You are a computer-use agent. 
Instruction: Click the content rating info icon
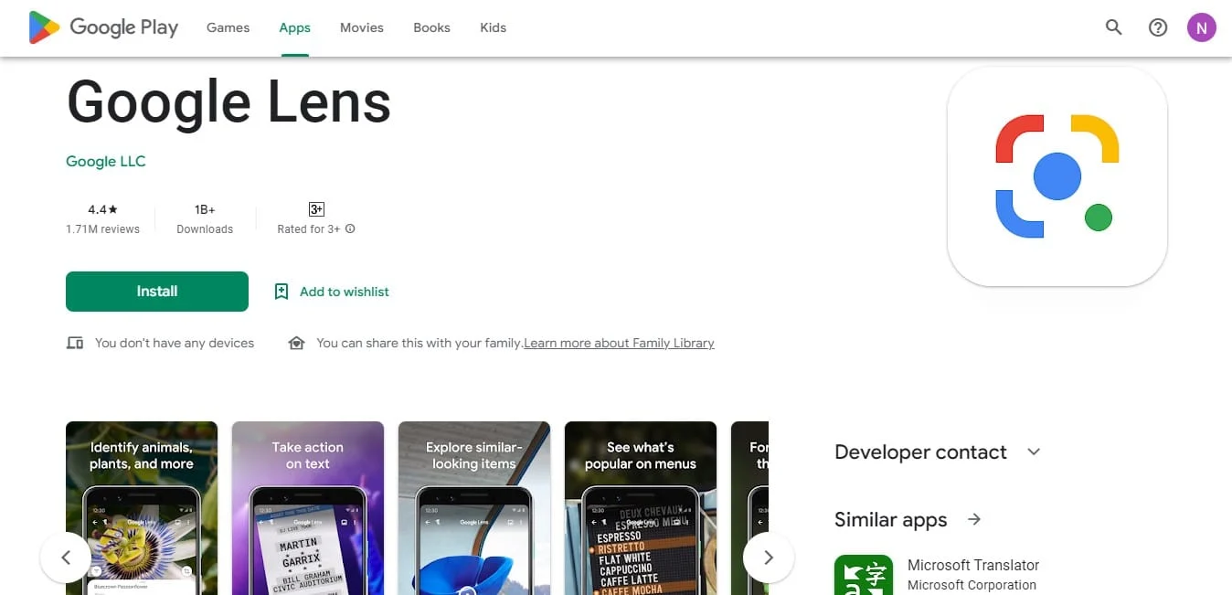tap(350, 229)
